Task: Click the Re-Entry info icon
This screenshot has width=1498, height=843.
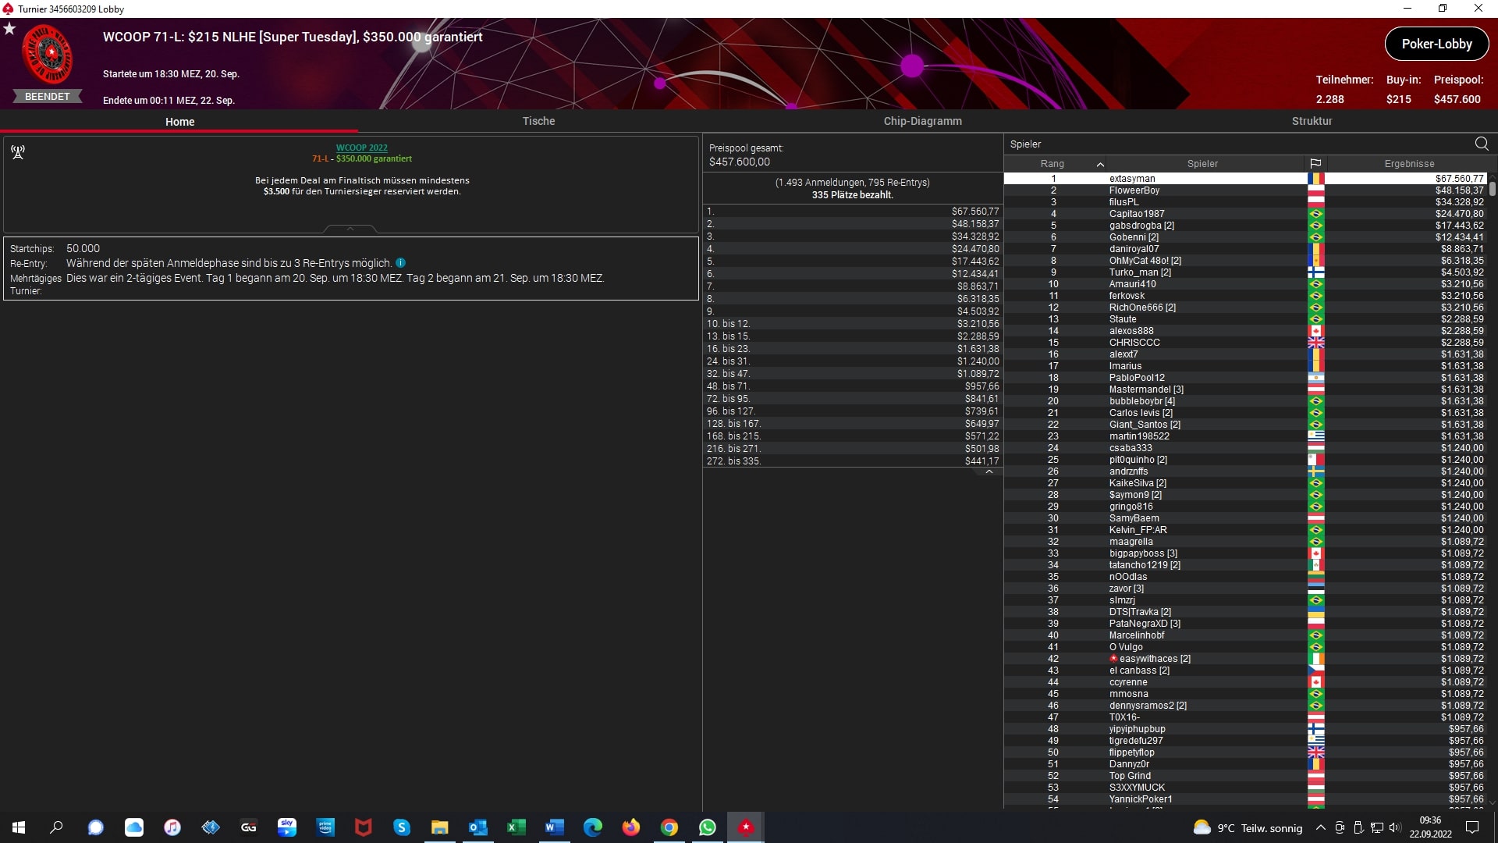Action: (x=400, y=263)
